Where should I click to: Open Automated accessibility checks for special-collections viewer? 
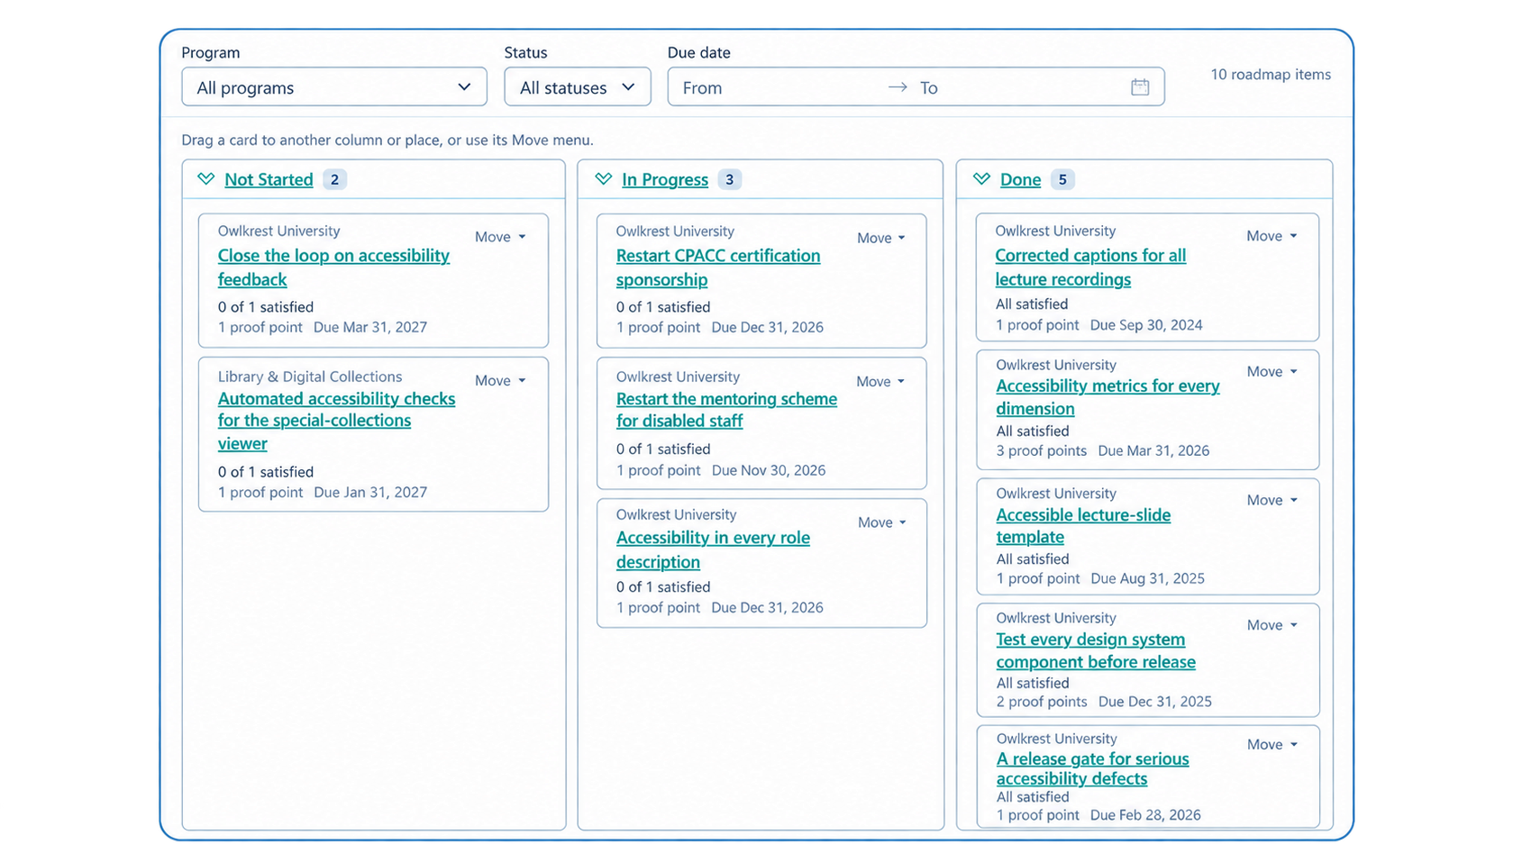click(x=336, y=421)
